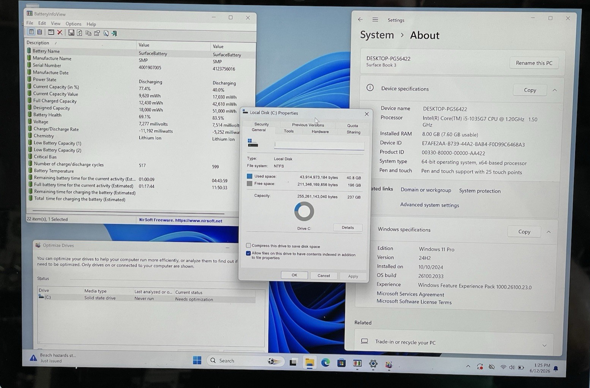Uncheck Allow files on this drive indexed

pos(248,253)
